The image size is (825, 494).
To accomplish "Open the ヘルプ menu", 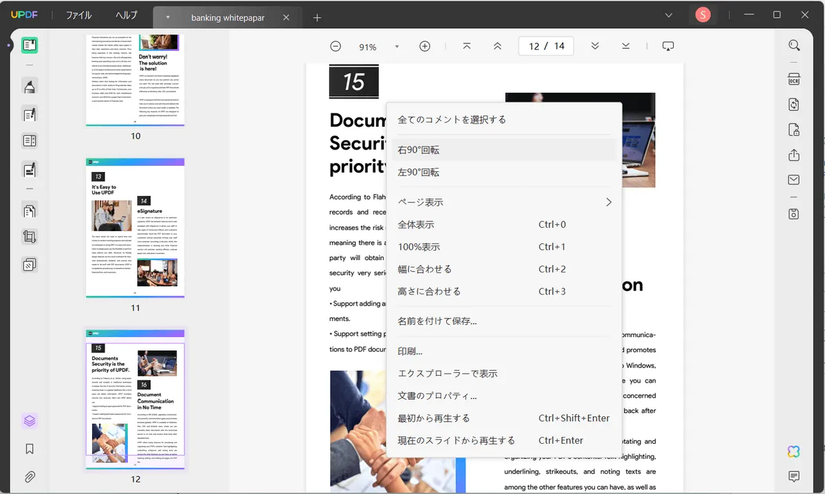I will (x=126, y=15).
